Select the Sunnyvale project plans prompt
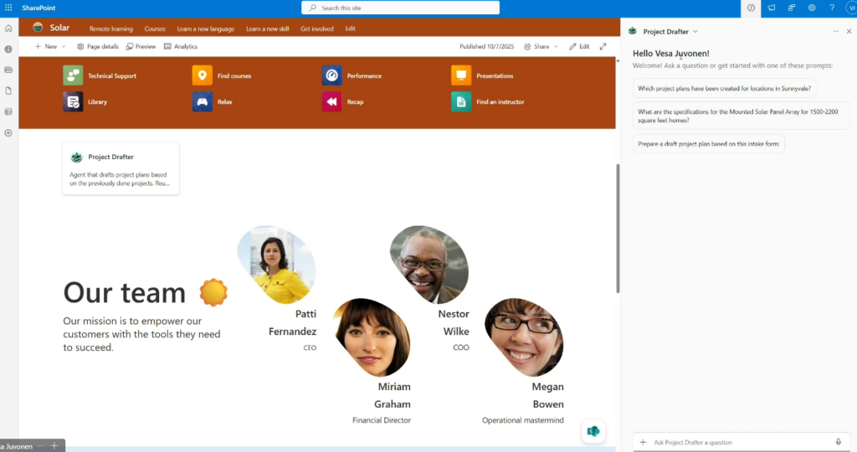Image resolution: width=857 pixels, height=452 pixels. [725, 88]
